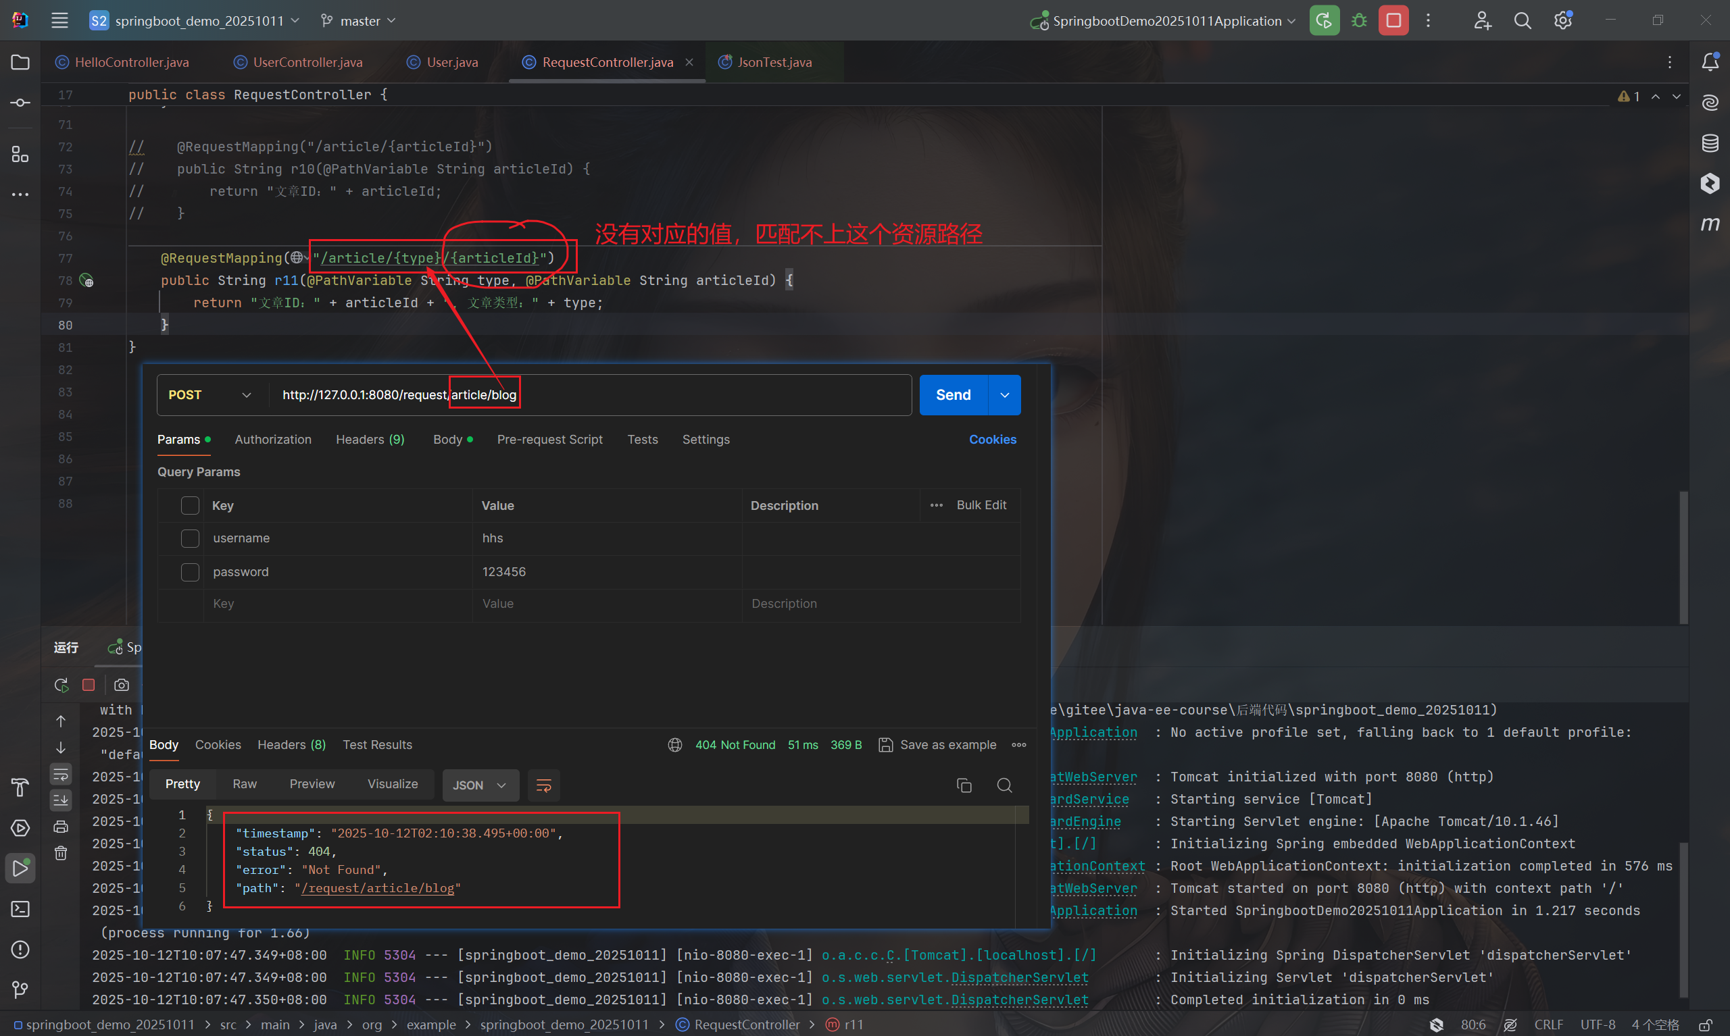The height and width of the screenshot is (1036, 1730).
Task: Open the Maven tool window icon
Action: [x=1709, y=224]
